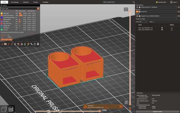Open the Normal mode selector dropdown
The height and width of the screenshot is (113, 180).
pyautogui.click(x=162, y=2)
